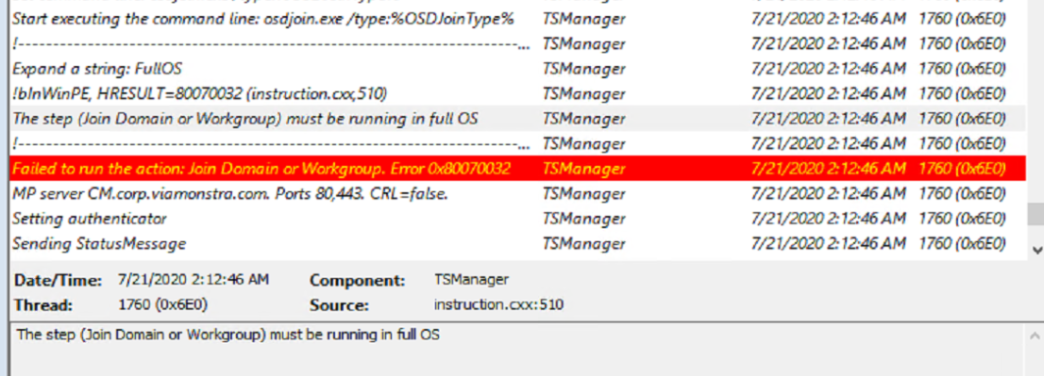
Task: Select the 'Setting authenticator' log row
Action: (x=513, y=219)
